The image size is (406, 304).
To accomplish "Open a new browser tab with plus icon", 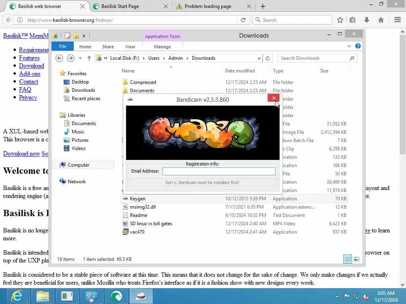I will (263, 6).
